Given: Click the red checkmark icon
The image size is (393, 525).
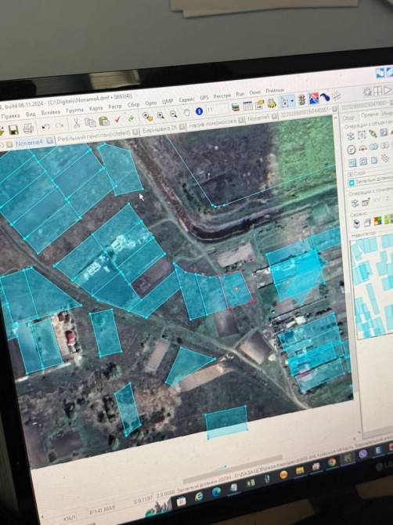Looking at the screenshot, I should (x=117, y=119).
